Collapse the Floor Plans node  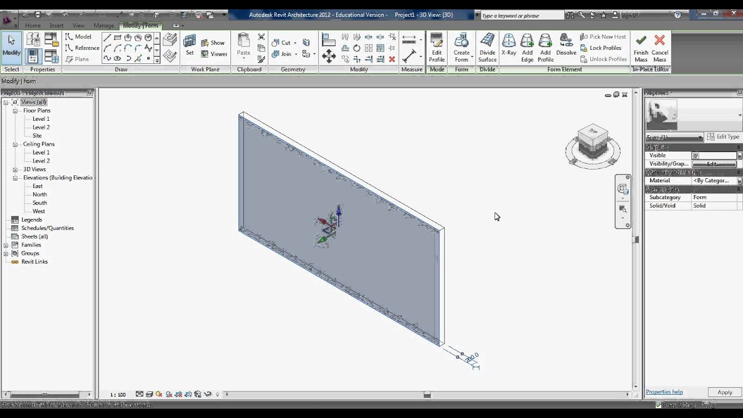click(x=15, y=110)
